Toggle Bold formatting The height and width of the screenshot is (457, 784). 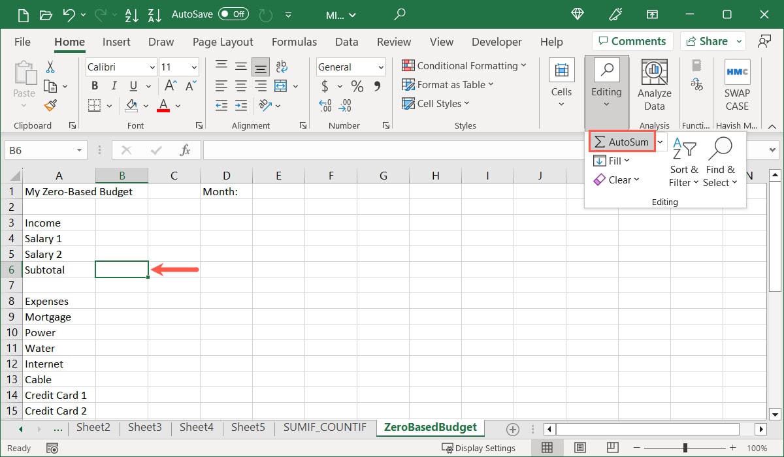[x=94, y=86]
